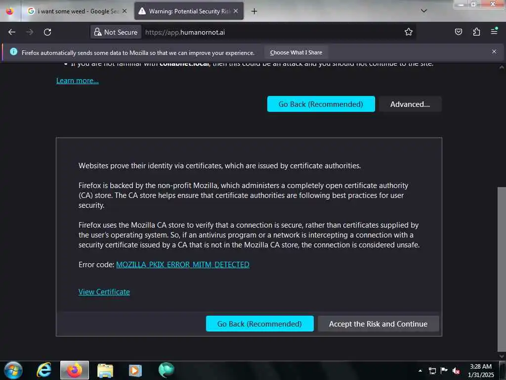
Task: Click the Advanced... button
Action: pos(410,104)
